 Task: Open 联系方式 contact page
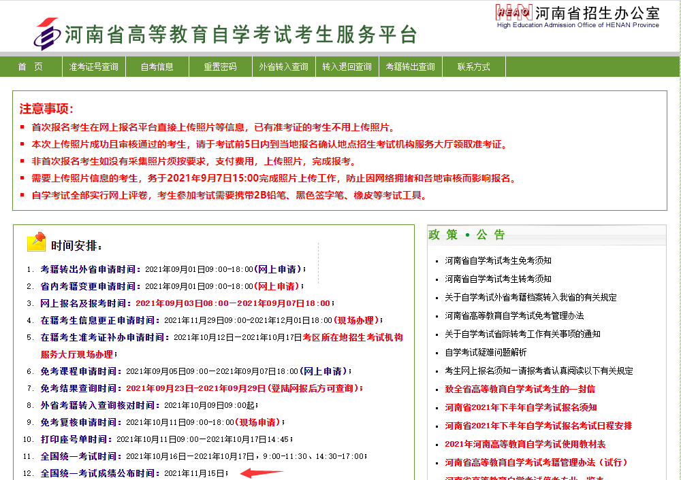click(x=473, y=67)
